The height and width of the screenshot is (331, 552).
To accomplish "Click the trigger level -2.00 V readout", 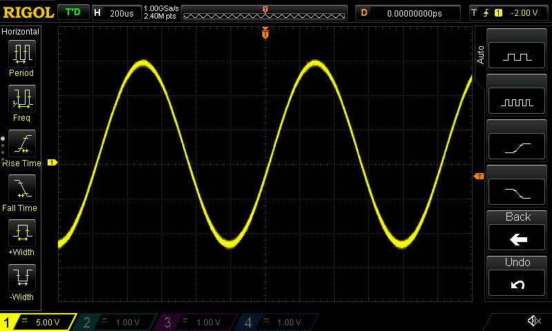I will coord(524,13).
